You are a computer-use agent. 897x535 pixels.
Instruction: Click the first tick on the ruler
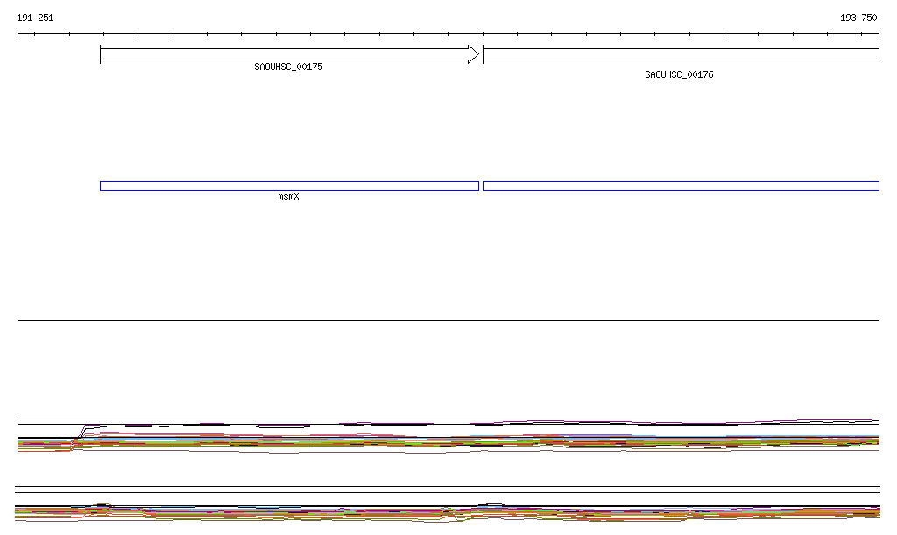[18, 34]
